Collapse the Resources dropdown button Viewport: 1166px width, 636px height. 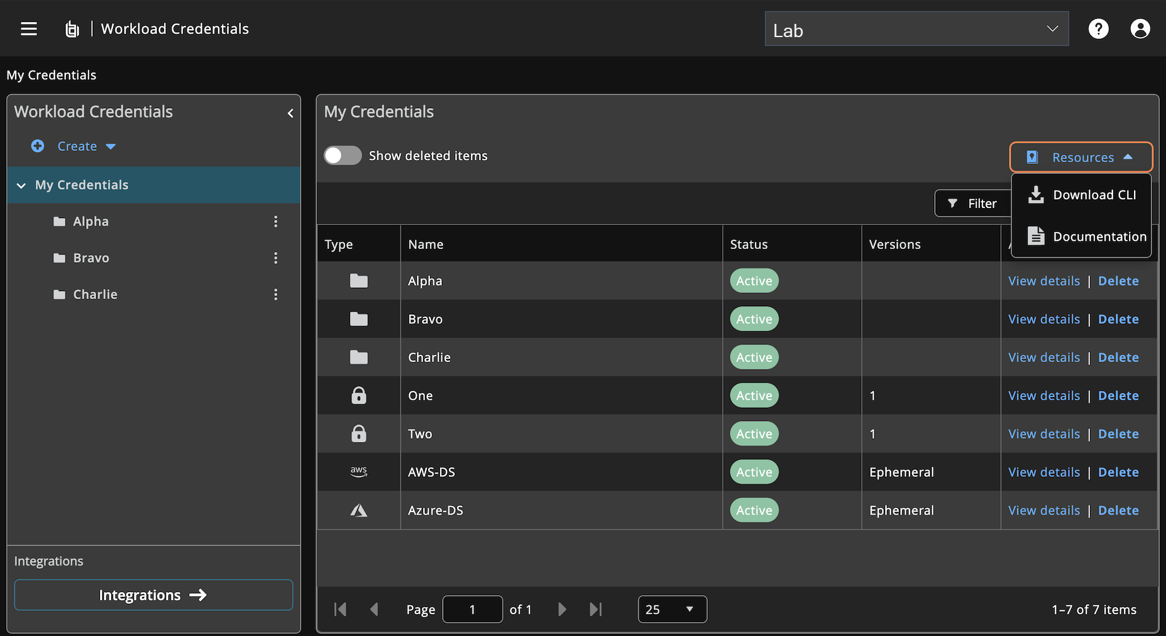(x=1081, y=157)
